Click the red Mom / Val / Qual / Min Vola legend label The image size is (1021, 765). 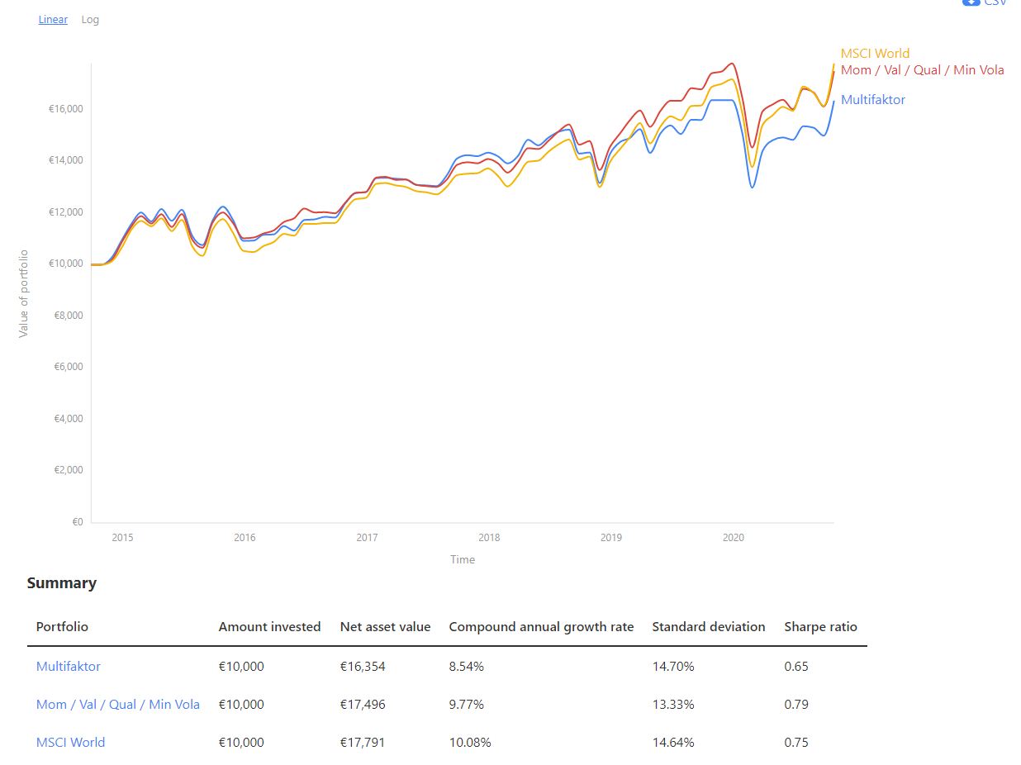pyautogui.click(x=922, y=70)
